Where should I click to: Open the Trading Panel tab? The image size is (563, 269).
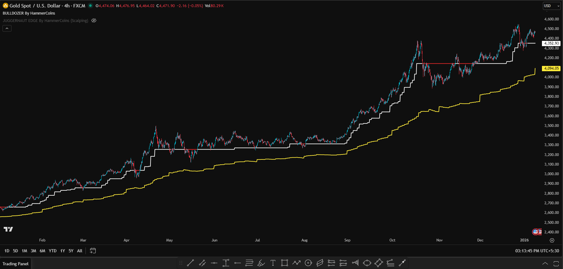pyautogui.click(x=15, y=264)
